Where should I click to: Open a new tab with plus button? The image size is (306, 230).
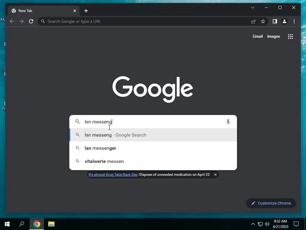pyautogui.click(x=86, y=11)
